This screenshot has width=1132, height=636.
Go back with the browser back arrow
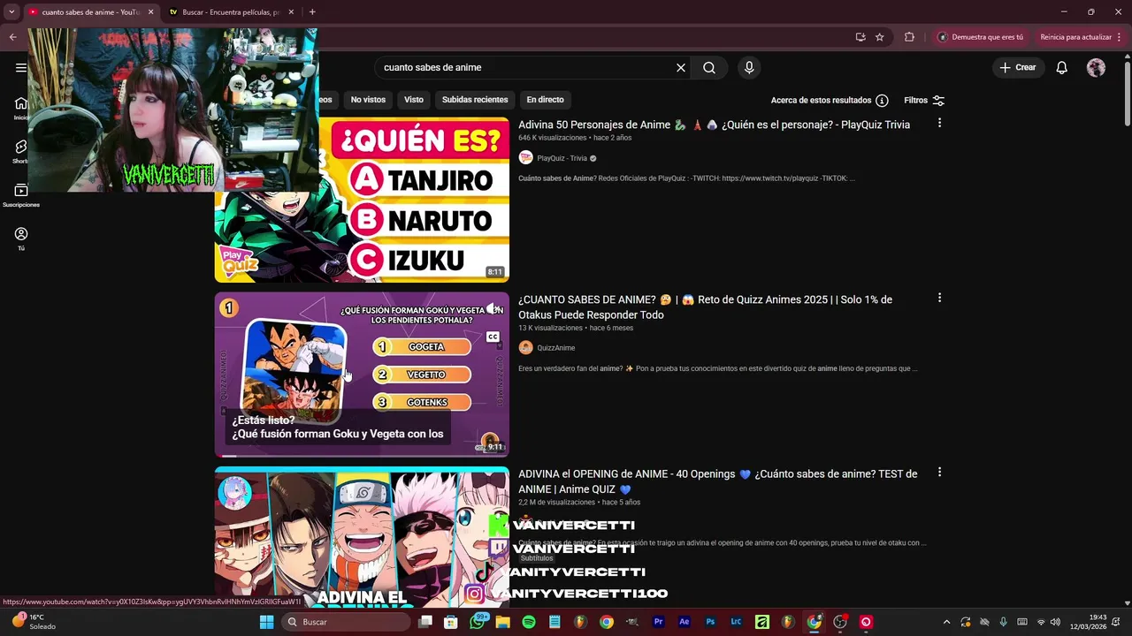point(12,37)
